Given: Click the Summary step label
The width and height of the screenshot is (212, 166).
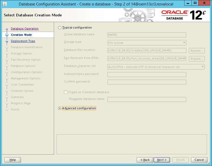Looking at the screenshot, I should [x=17, y=97].
